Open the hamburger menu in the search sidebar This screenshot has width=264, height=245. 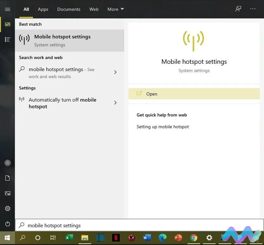coord(7,9)
